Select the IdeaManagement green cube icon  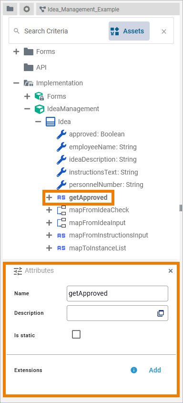40,109
